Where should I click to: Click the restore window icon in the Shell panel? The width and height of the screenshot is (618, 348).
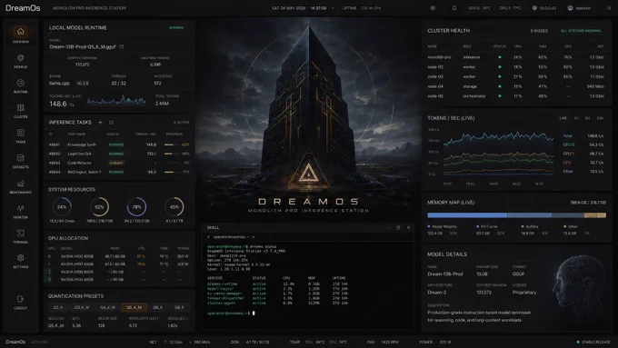click(398, 227)
